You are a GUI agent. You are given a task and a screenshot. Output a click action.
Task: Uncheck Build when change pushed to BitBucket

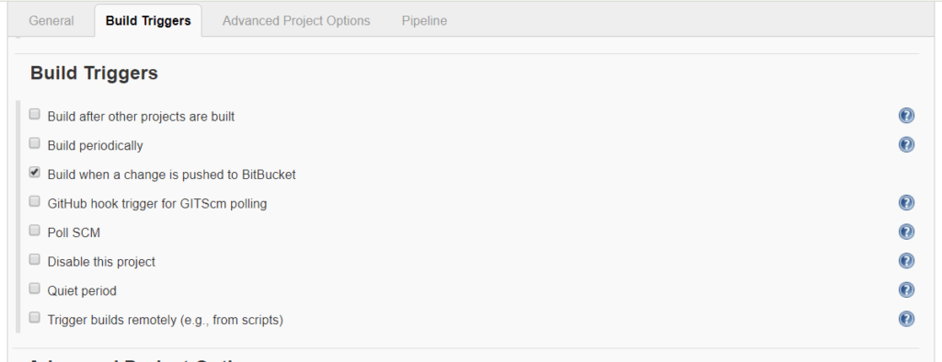coord(35,173)
